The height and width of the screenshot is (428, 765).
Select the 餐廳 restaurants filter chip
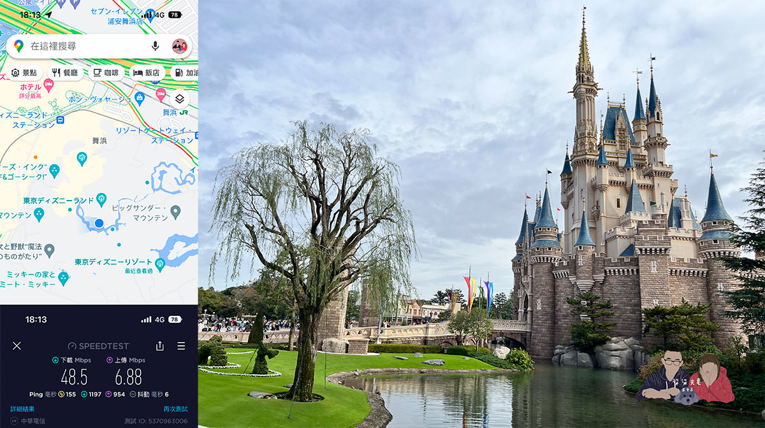(65, 73)
